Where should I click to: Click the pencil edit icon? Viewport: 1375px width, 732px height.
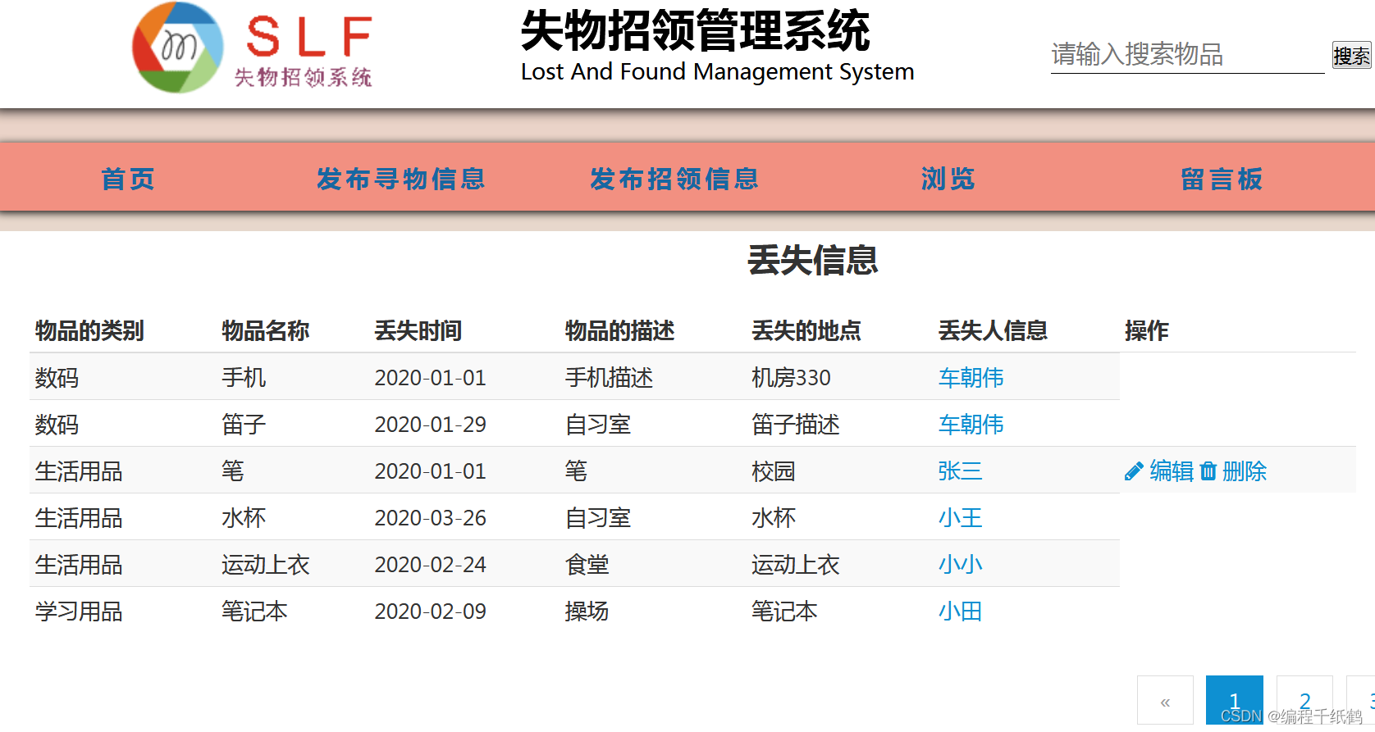coord(1134,471)
